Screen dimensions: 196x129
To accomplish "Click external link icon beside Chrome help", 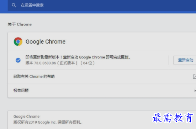I will (x=194, y=77).
